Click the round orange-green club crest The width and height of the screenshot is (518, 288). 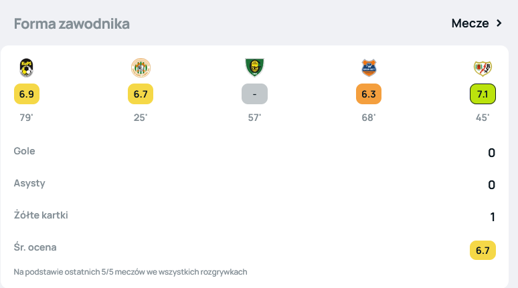[141, 67]
